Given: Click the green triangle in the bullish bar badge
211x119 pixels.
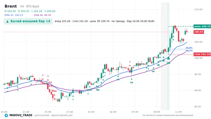Looking at the screenshot, I should (x=8, y=21).
